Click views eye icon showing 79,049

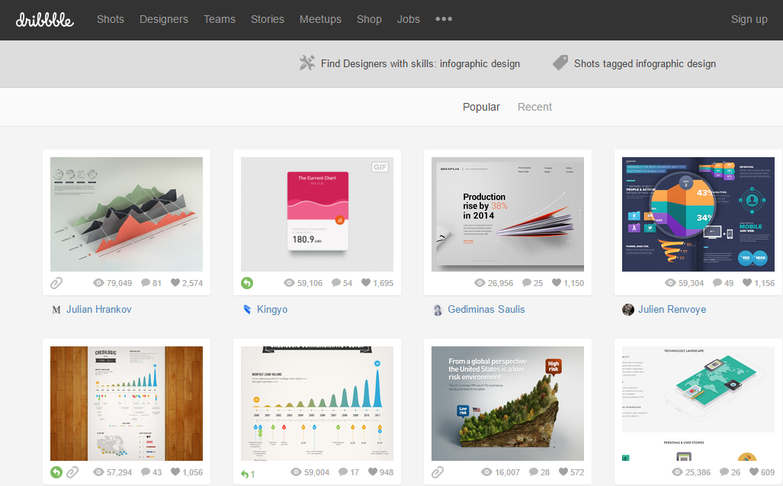point(98,283)
